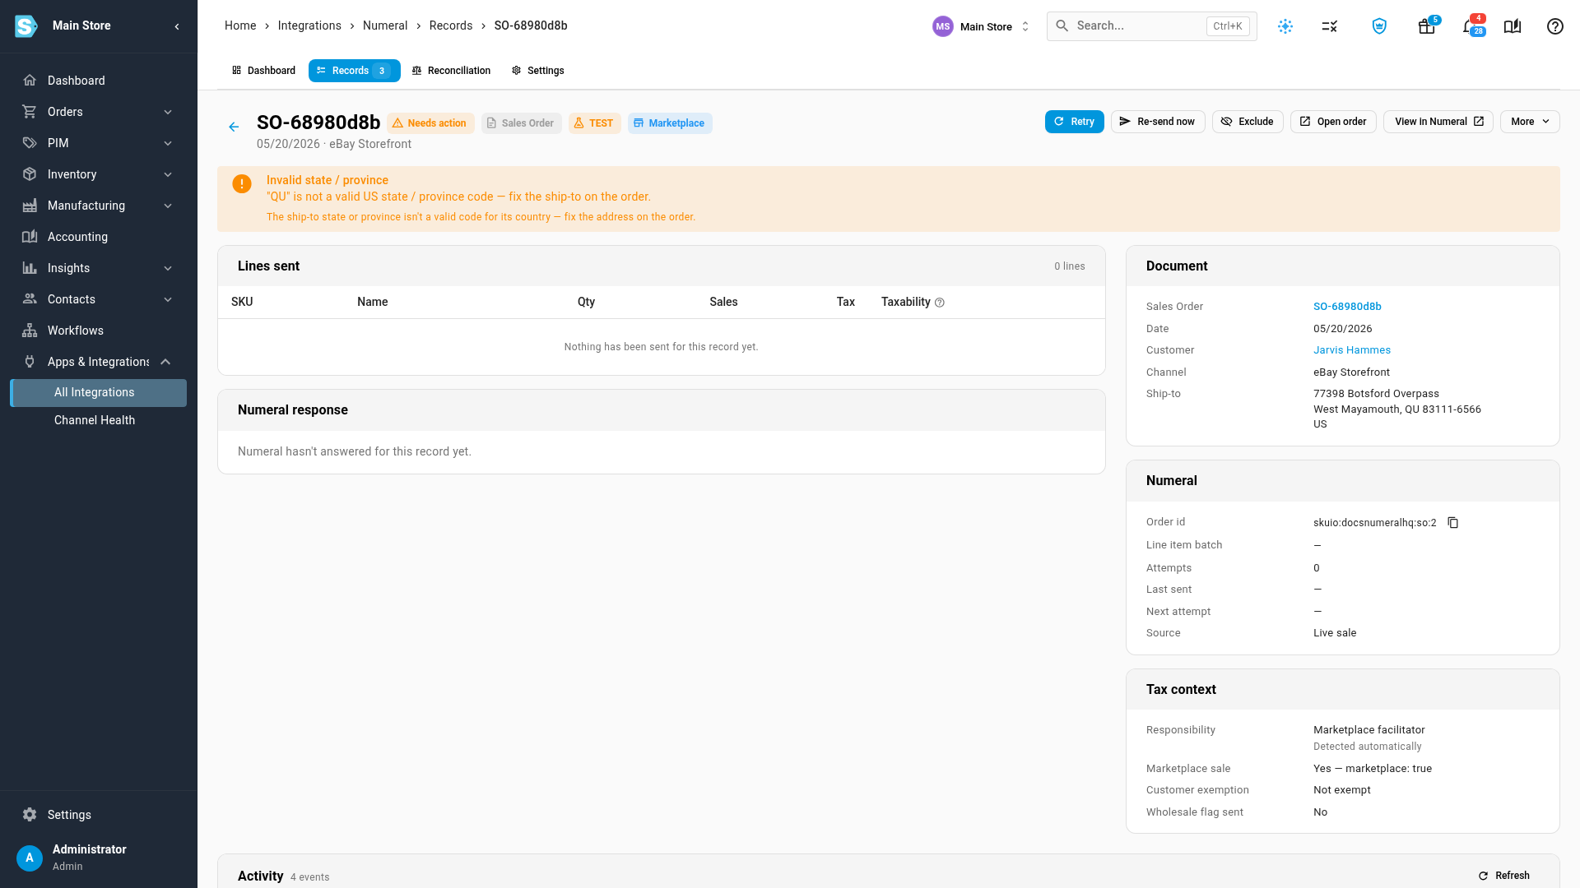
Task: Click the Retry button
Action: click(1075, 122)
